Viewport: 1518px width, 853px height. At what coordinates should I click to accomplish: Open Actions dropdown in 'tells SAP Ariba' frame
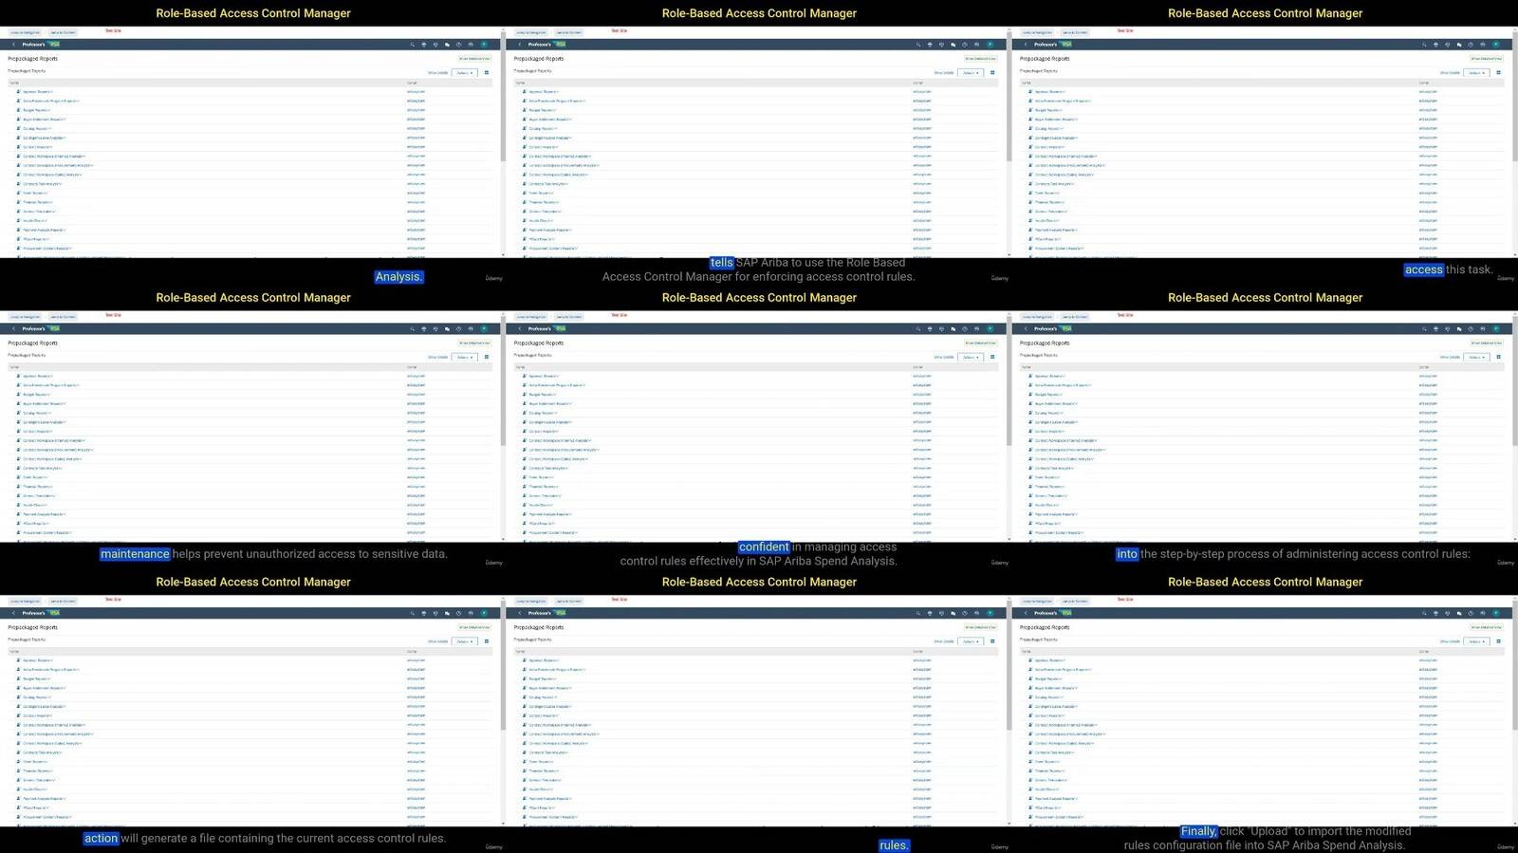970,72
